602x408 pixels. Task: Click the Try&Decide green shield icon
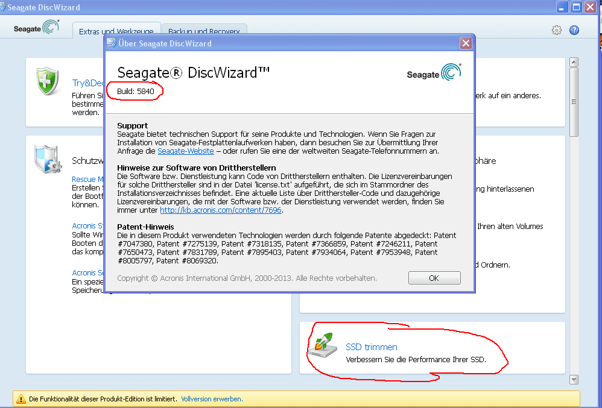(48, 81)
